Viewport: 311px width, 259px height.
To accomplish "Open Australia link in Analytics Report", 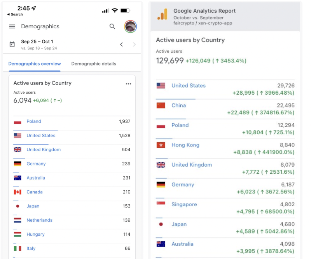I will tap(182, 244).
